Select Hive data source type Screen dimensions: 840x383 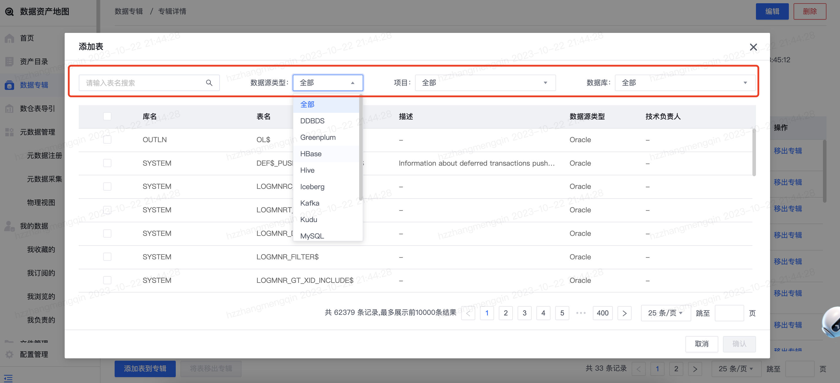click(326, 170)
